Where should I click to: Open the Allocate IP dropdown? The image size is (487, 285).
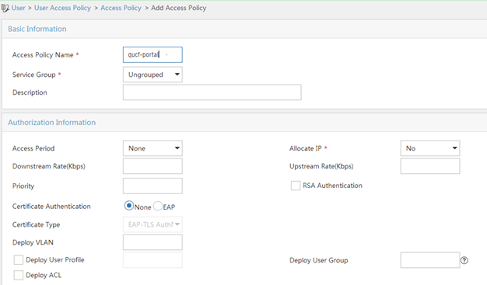[x=430, y=148]
